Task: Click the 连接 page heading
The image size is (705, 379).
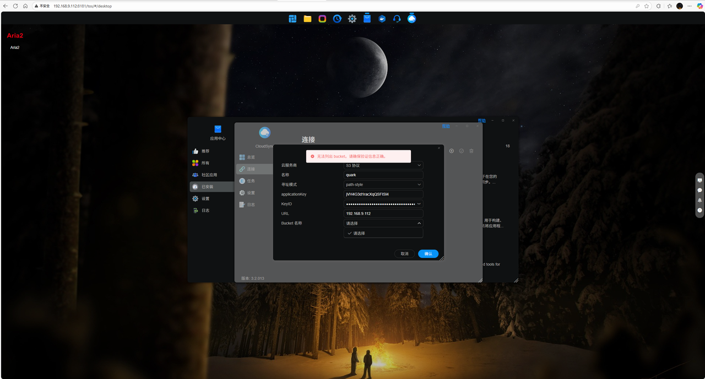Action: 308,140
